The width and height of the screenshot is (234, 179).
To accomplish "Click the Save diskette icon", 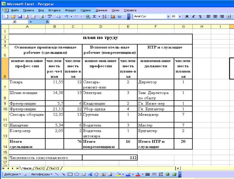I will pyautogui.click(x=20, y=16).
